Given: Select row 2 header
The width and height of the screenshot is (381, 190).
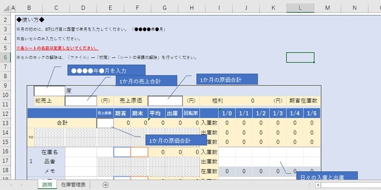Looking at the screenshot, I should [5, 20].
